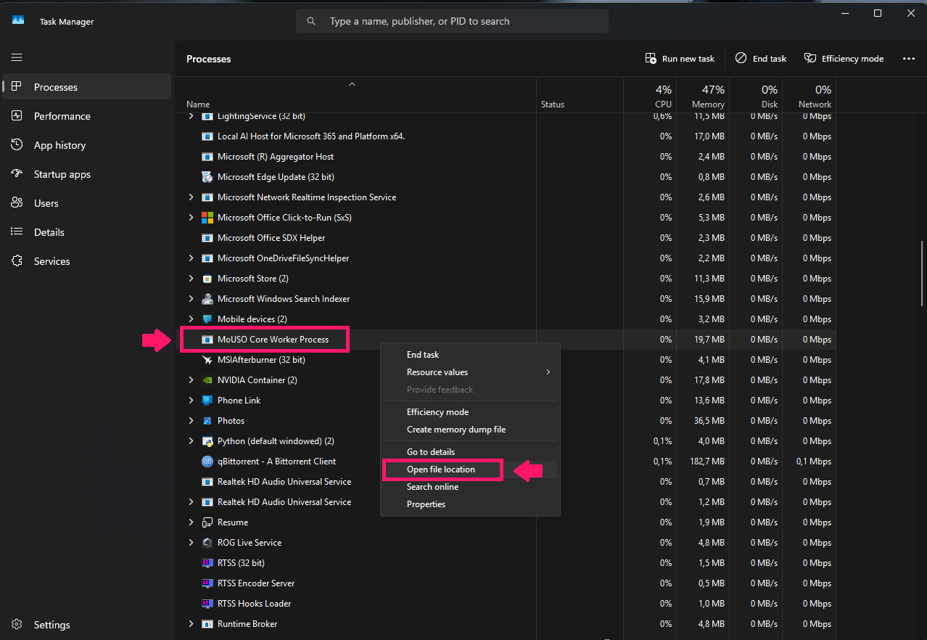Click the Microsoft Office Click-to-Run icon

click(x=207, y=218)
